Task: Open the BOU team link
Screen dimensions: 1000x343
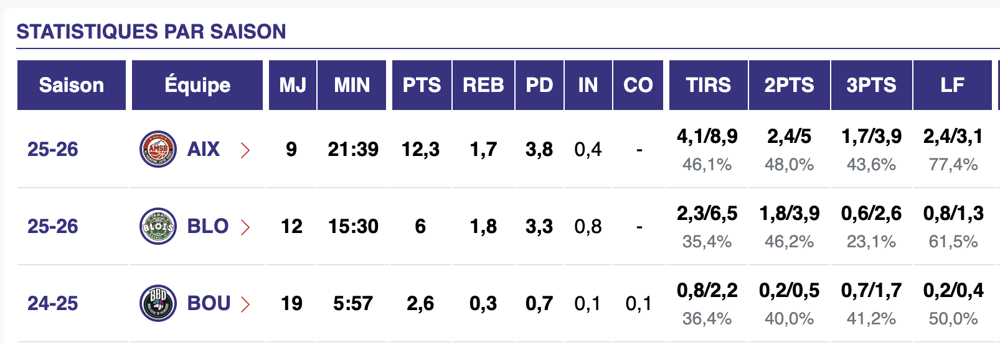Action: coord(209,303)
